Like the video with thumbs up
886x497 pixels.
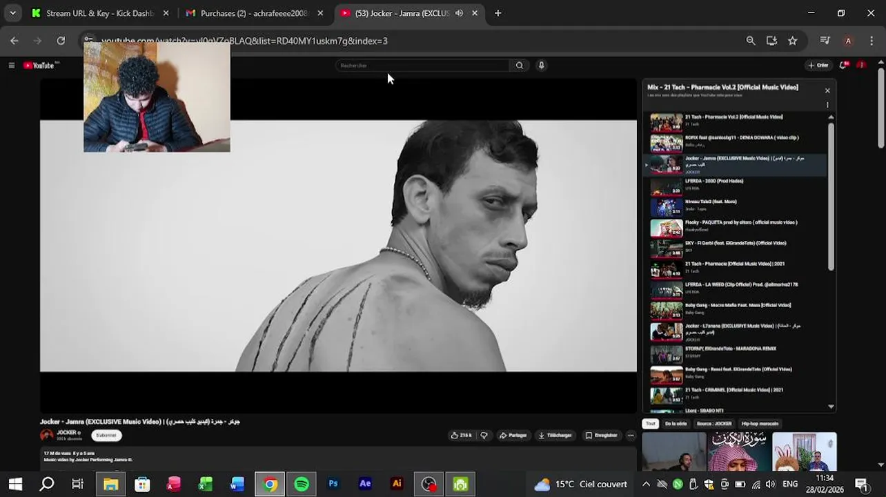click(461, 435)
